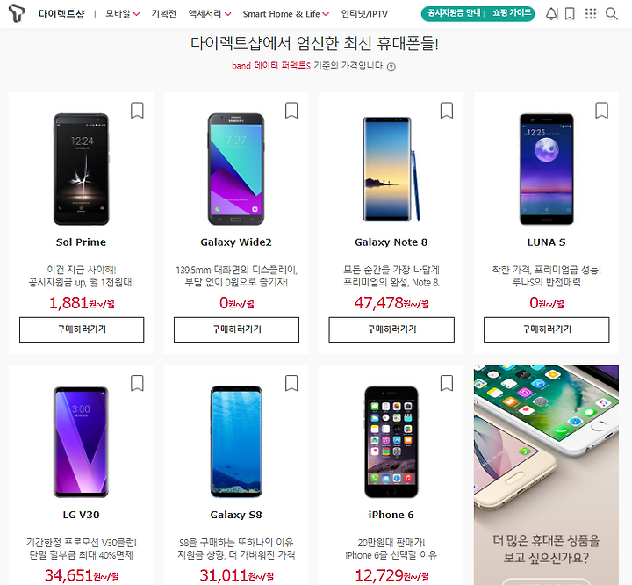632x585 pixels.
Task: Toggle bookmark on Sol Prime
Action: click(137, 110)
